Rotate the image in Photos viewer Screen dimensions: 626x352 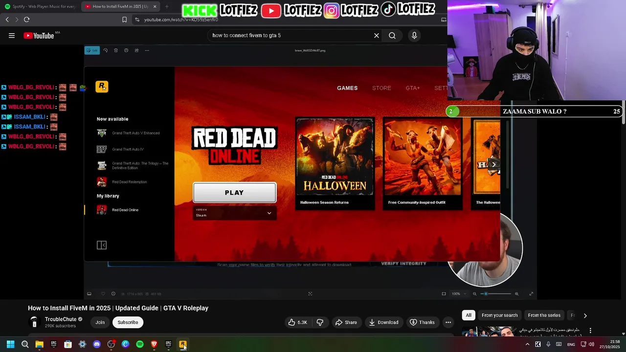(105, 50)
